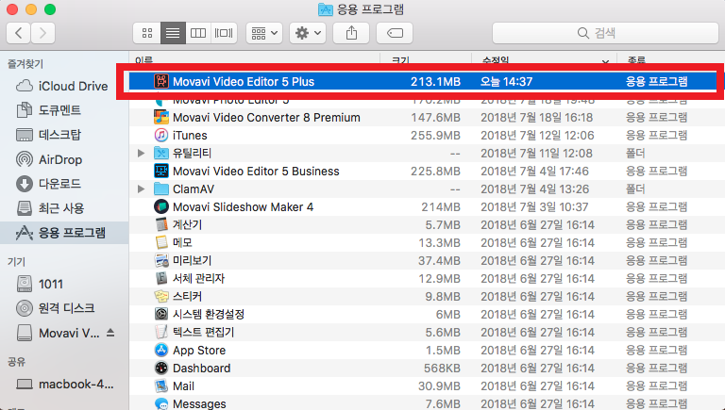Open 도큐멘트 in the sidebar
The width and height of the screenshot is (725, 410).
pyautogui.click(x=48, y=110)
